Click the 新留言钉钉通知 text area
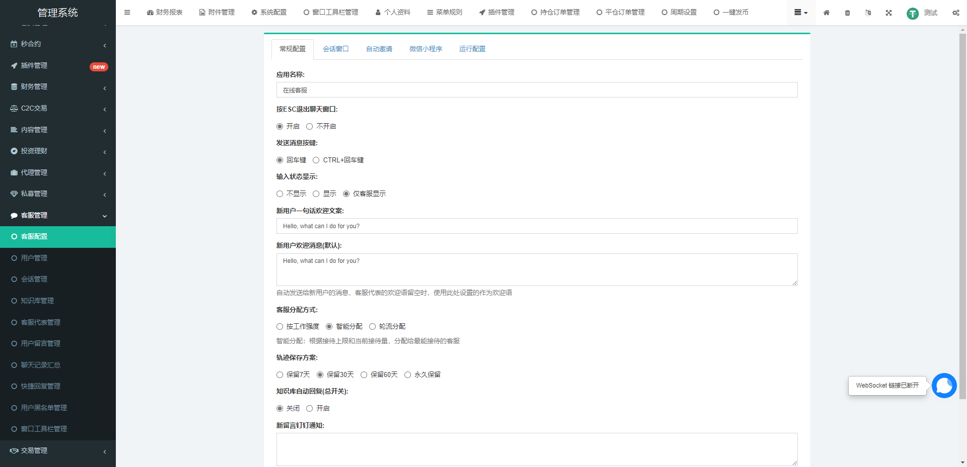967x467 pixels. [x=537, y=449]
